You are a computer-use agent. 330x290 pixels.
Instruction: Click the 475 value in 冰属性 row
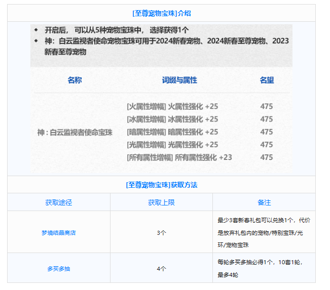pyautogui.click(x=267, y=119)
